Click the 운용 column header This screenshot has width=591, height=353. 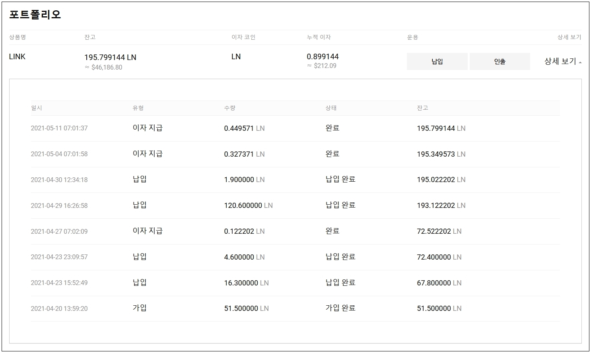coord(412,37)
